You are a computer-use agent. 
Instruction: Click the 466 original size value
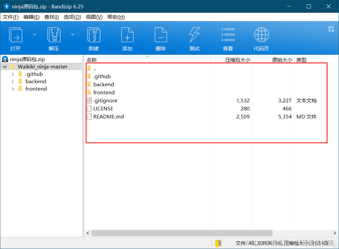(287, 108)
